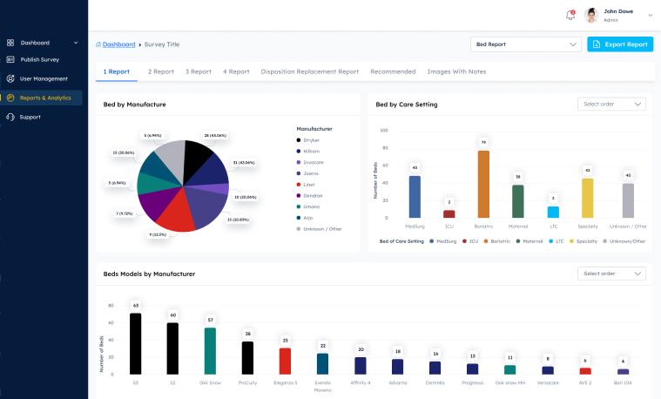Follow the Dashboard breadcrumb link

pyautogui.click(x=119, y=44)
